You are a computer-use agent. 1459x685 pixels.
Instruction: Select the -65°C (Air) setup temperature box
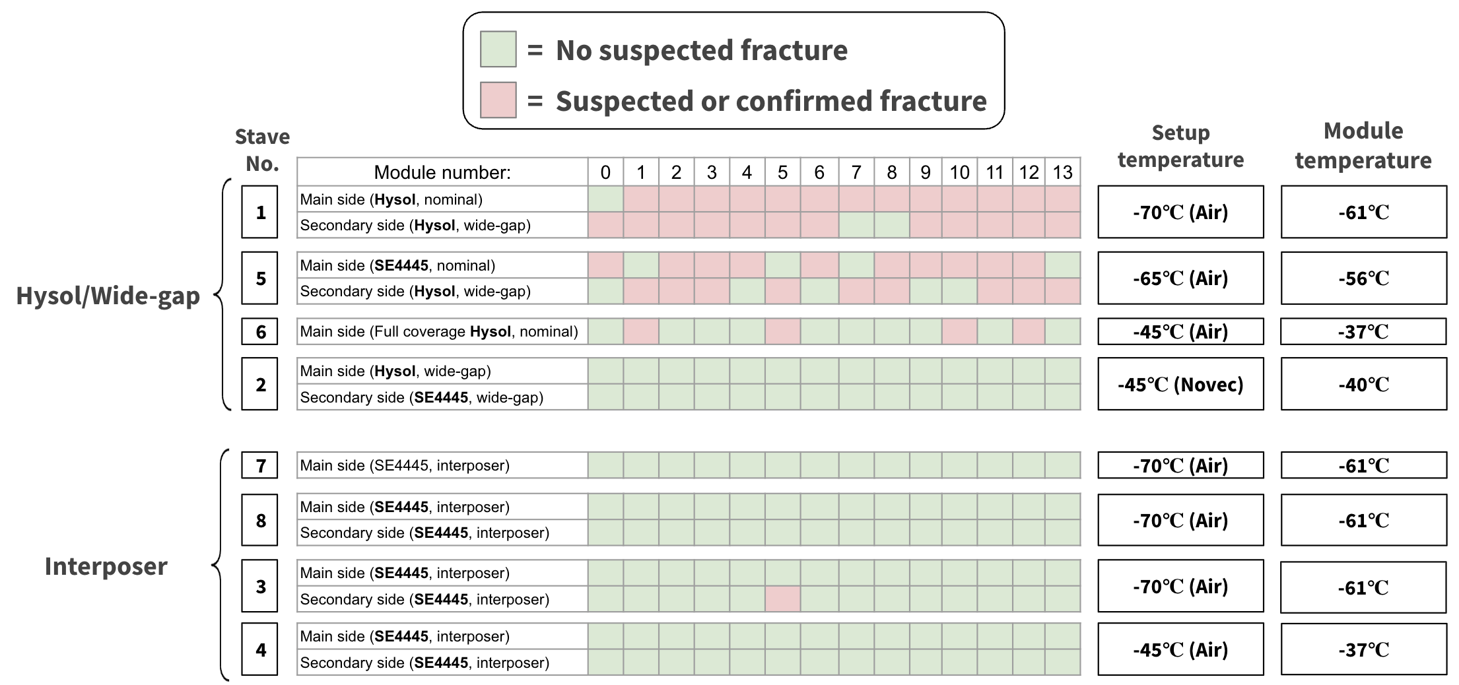[x=1180, y=278]
